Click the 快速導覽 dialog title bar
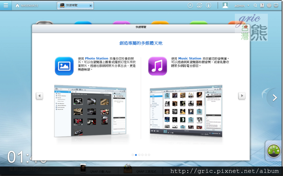The width and height of the screenshot is (283, 176). point(141,29)
